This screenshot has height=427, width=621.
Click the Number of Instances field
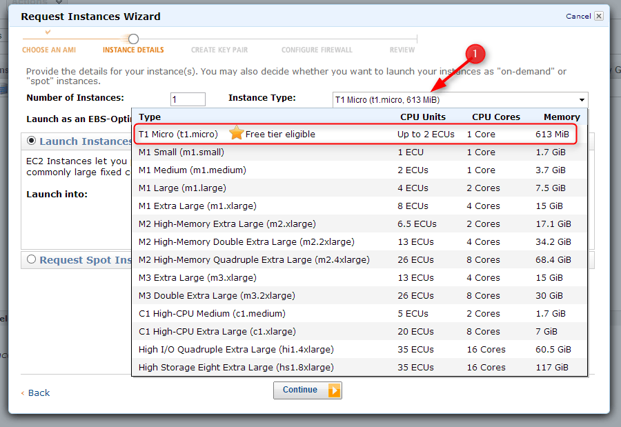188,99
